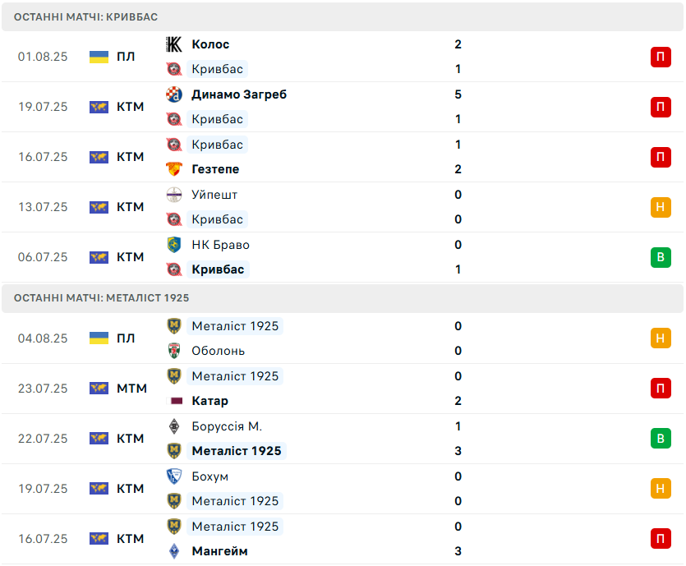Click green В badge on НК Браво match
Viewport: 686px width, 566px height.
point(661,257)
